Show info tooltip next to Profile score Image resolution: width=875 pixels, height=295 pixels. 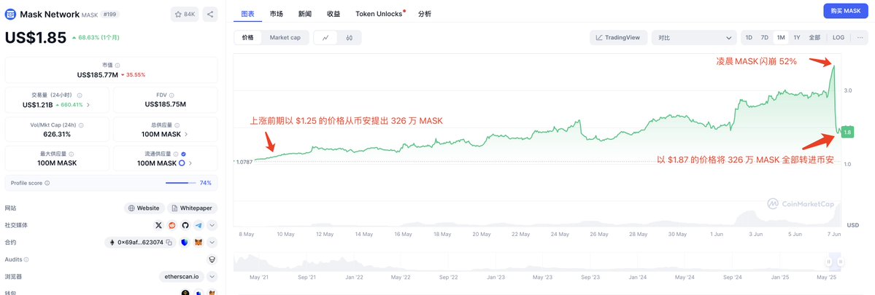tap(47, 183)
